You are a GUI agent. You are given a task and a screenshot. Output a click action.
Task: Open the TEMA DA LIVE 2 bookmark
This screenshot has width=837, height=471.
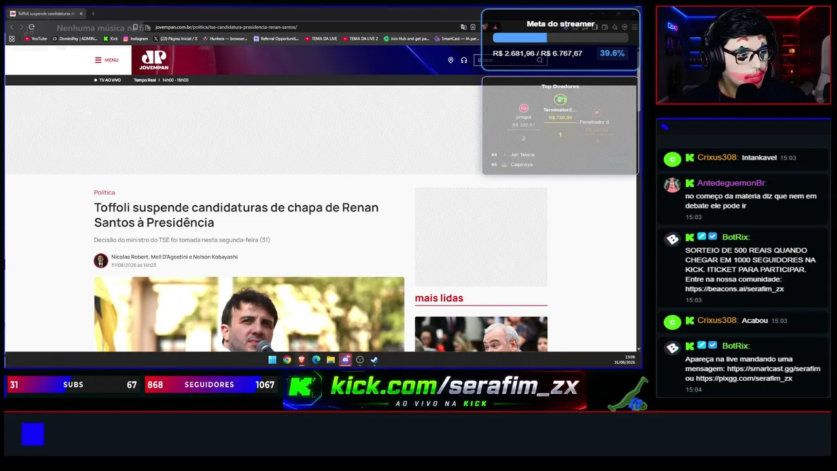click(360, 39)
